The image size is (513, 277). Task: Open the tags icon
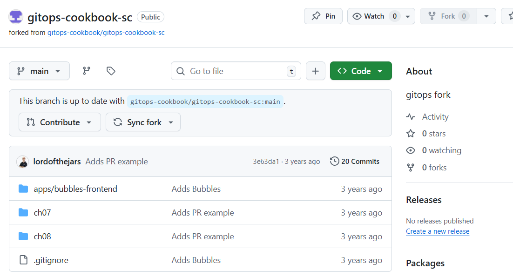[111, 71]
